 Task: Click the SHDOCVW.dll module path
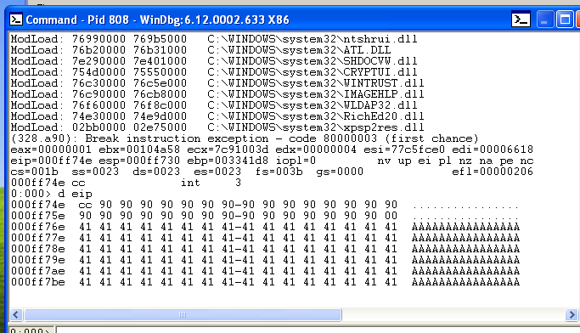coord(313,61)
